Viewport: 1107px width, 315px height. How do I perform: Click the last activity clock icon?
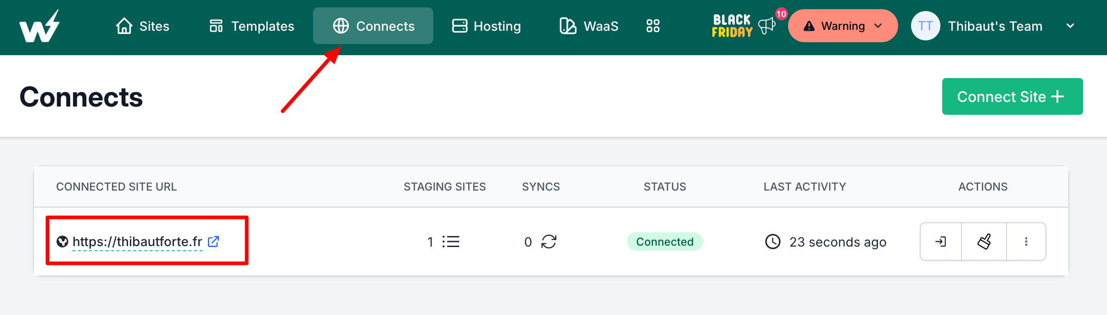click(x=773, y=242)
